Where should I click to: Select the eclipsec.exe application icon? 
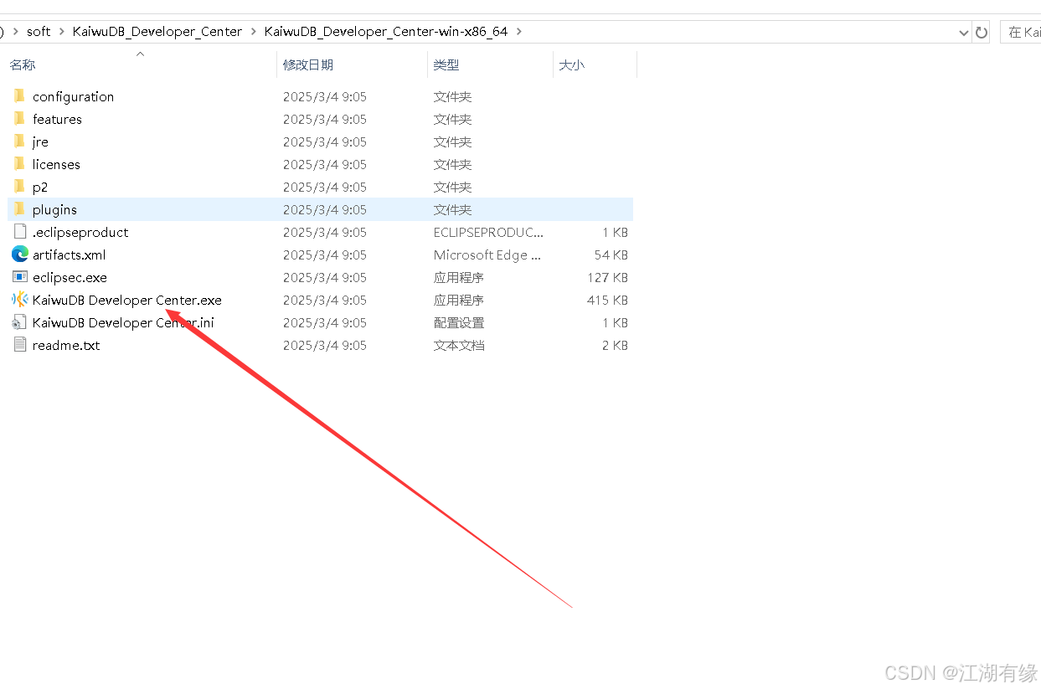20,277
